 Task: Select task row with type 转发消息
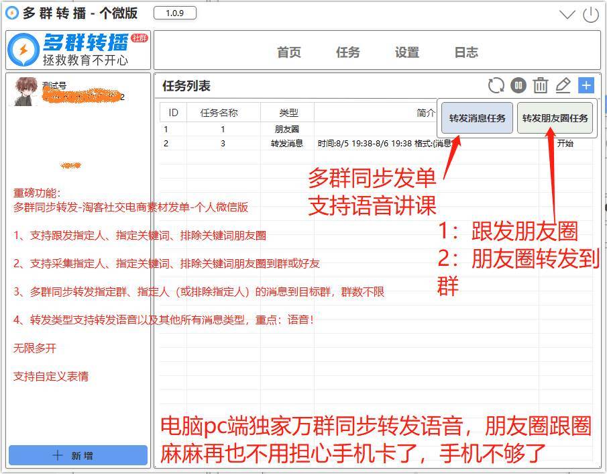pyautogui.click(x=287, y=143)
